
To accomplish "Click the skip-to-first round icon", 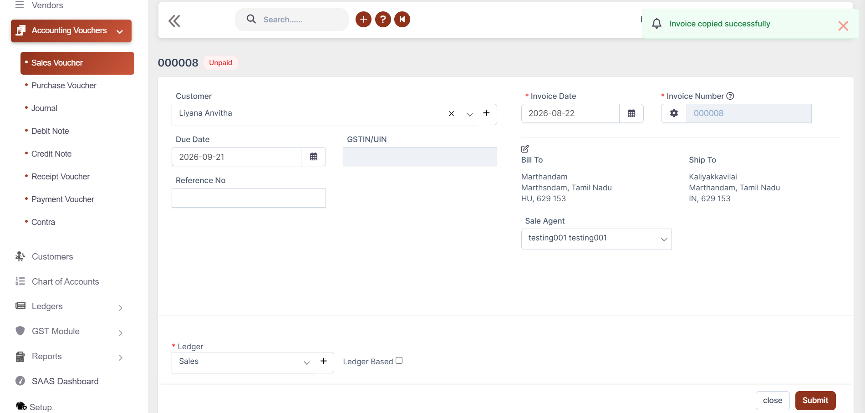I will 402,19.
